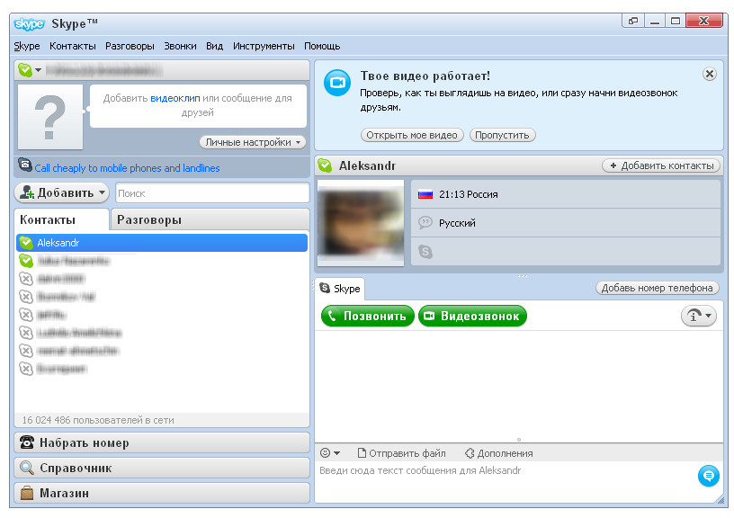Open the 'Вид' menu
734x518 pixels.
[214, 47]
